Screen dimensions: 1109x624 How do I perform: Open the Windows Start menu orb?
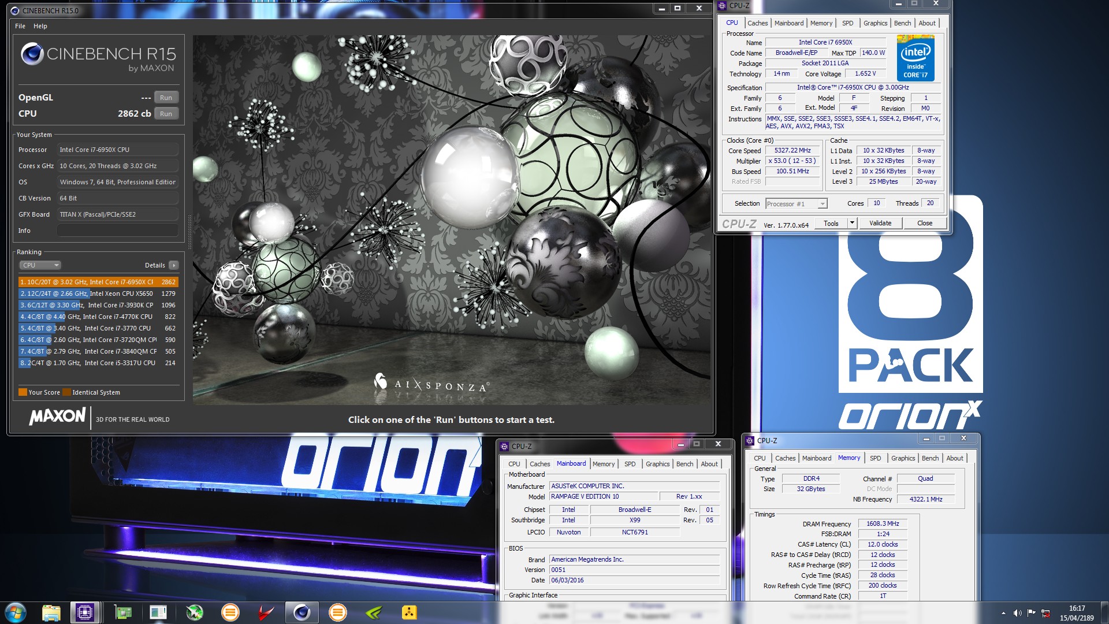pyautogui.click(x=15, y=612)
